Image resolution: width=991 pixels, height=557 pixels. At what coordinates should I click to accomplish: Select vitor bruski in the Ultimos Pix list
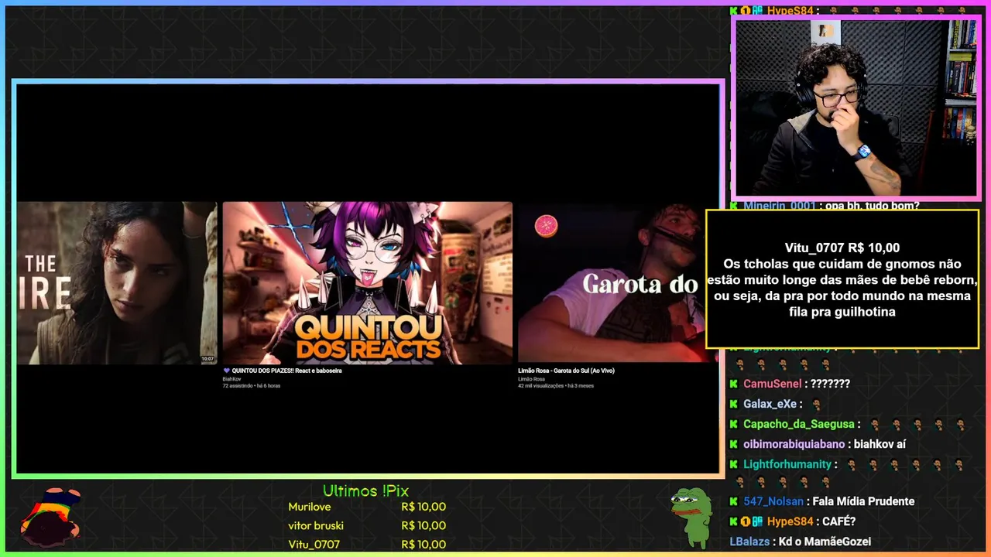click(316, 525)
